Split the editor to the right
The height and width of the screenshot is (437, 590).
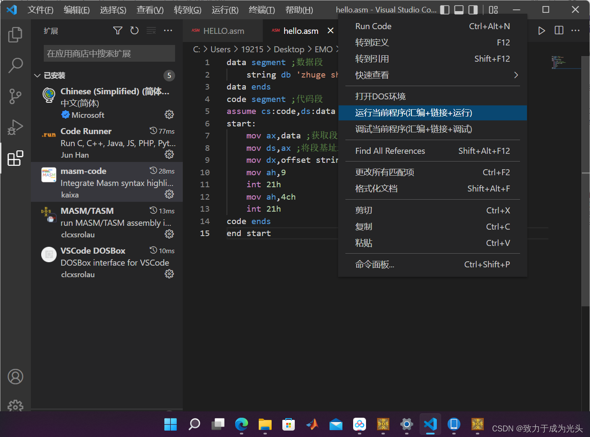[x=559, y=30]
